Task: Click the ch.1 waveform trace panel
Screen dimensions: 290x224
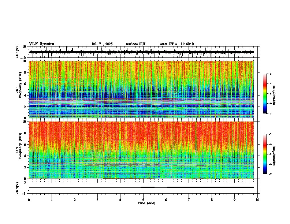Action: (x=144, y=52)
